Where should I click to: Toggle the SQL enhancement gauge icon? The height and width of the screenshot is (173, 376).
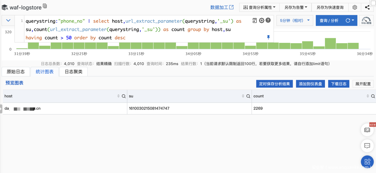click(x=366, y=21)
